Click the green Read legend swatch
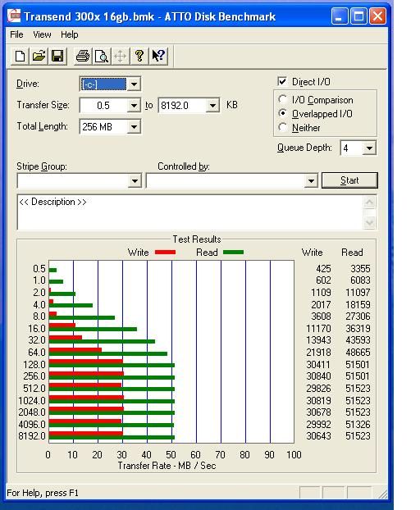The width and height of the screenshot is (420, 510). point(233,252)
